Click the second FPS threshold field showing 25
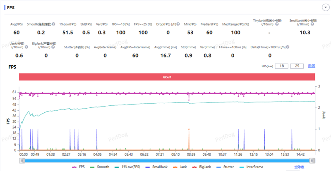Image resolution: width=331 pixels, height=171 pixels. (x=297, y=66)
